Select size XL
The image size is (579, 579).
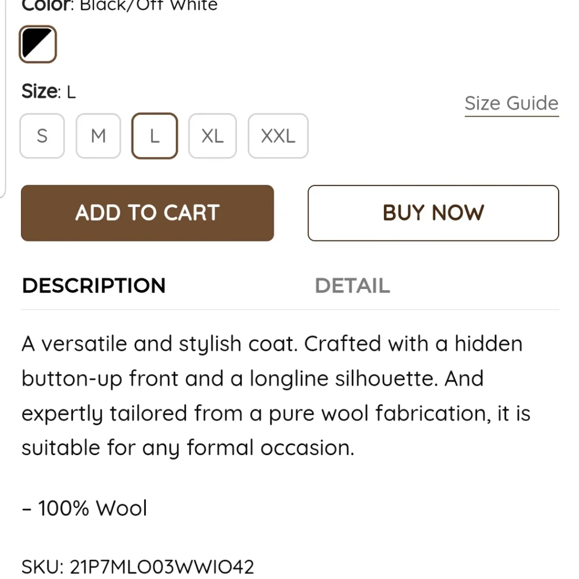point(212,136)
